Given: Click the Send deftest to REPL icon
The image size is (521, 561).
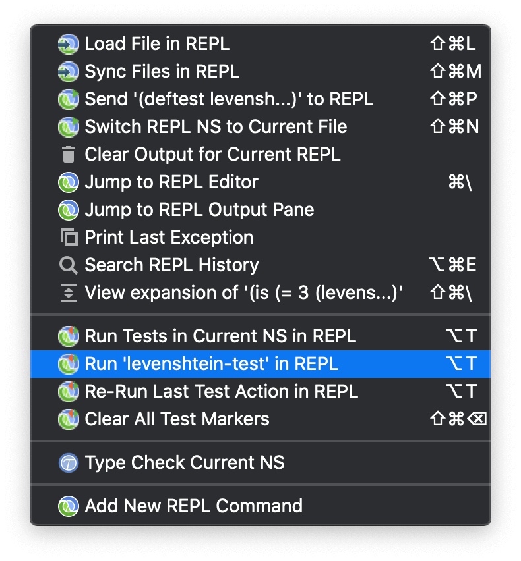Looking at the screenshot, I should 68,99.
